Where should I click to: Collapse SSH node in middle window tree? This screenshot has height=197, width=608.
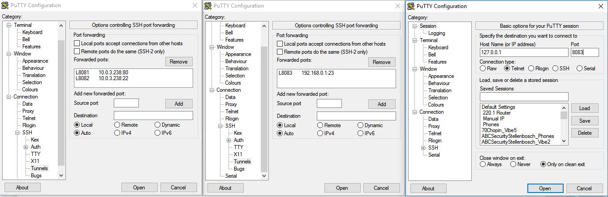pyautogui.click(x=221, y=126)
